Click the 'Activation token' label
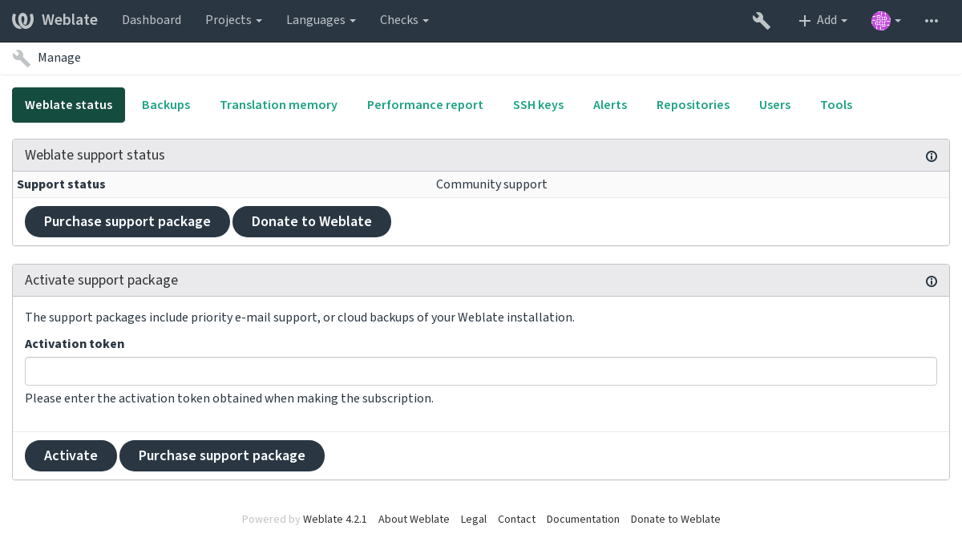This screenshot has width=962, height=546. tap(75, 343)
